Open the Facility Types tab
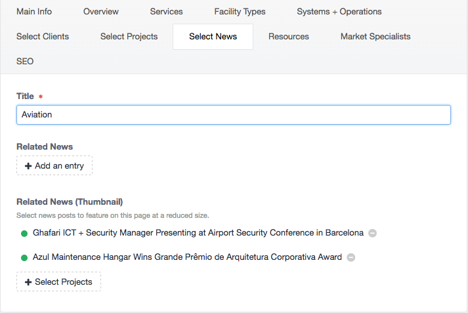Viewport: 468px width, 313px height. pyautogui.click(x=240, y=12)
